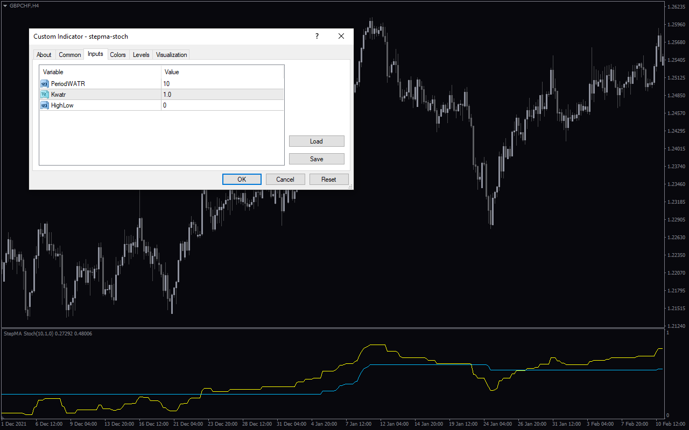Click the help question mark button
This screenshot has width=689, height=430.
pyautogui.click(x=317, y=36)
